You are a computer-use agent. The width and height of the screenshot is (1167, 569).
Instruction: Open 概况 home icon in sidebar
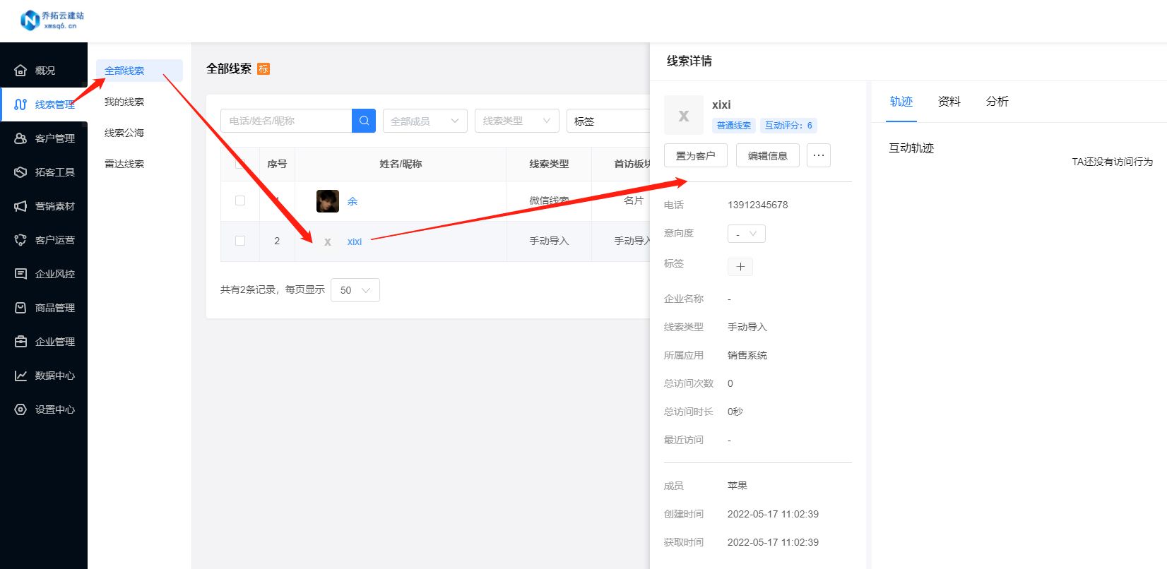coord(20,71)
